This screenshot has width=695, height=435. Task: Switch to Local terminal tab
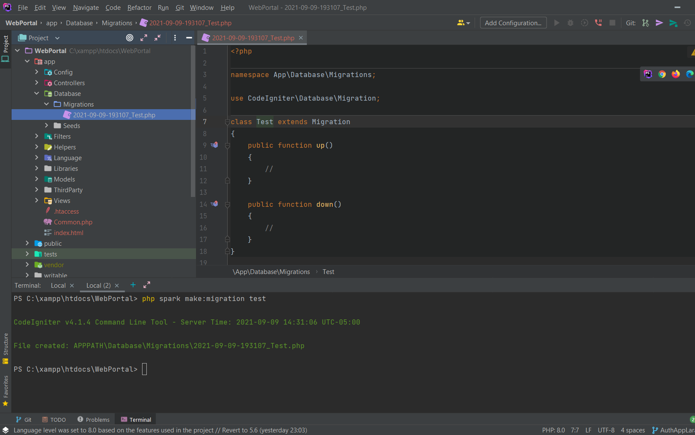pos(58,286)
